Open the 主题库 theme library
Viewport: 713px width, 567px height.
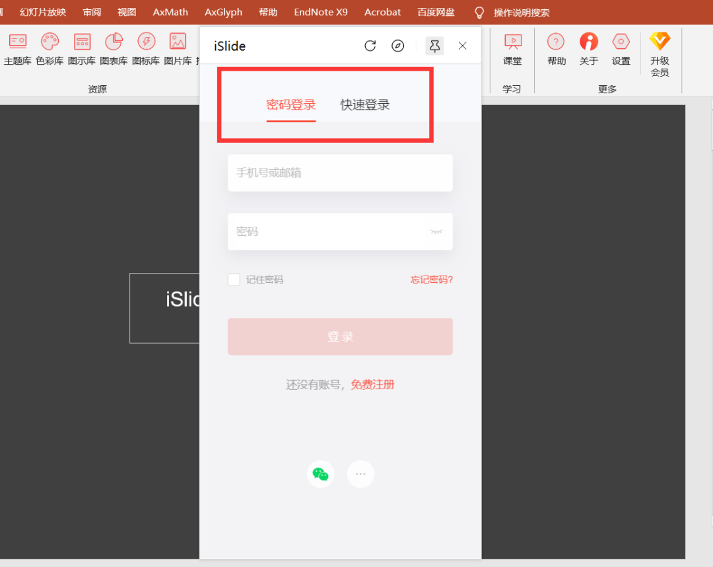pyautogui.click(x=17, y=49)
